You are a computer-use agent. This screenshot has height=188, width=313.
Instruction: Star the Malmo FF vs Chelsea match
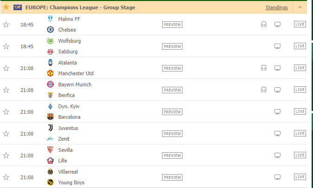[x=6, y=25]
